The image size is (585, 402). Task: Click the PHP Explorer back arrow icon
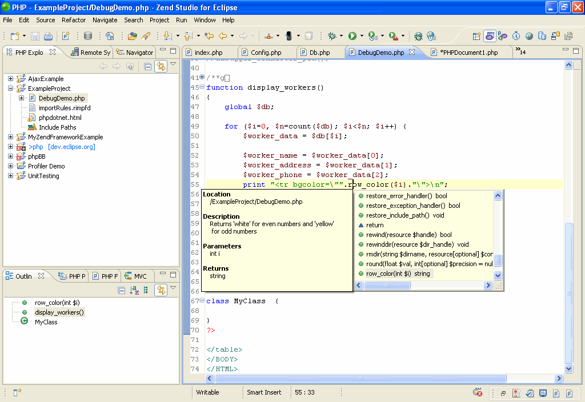click(x=104, y=66)
